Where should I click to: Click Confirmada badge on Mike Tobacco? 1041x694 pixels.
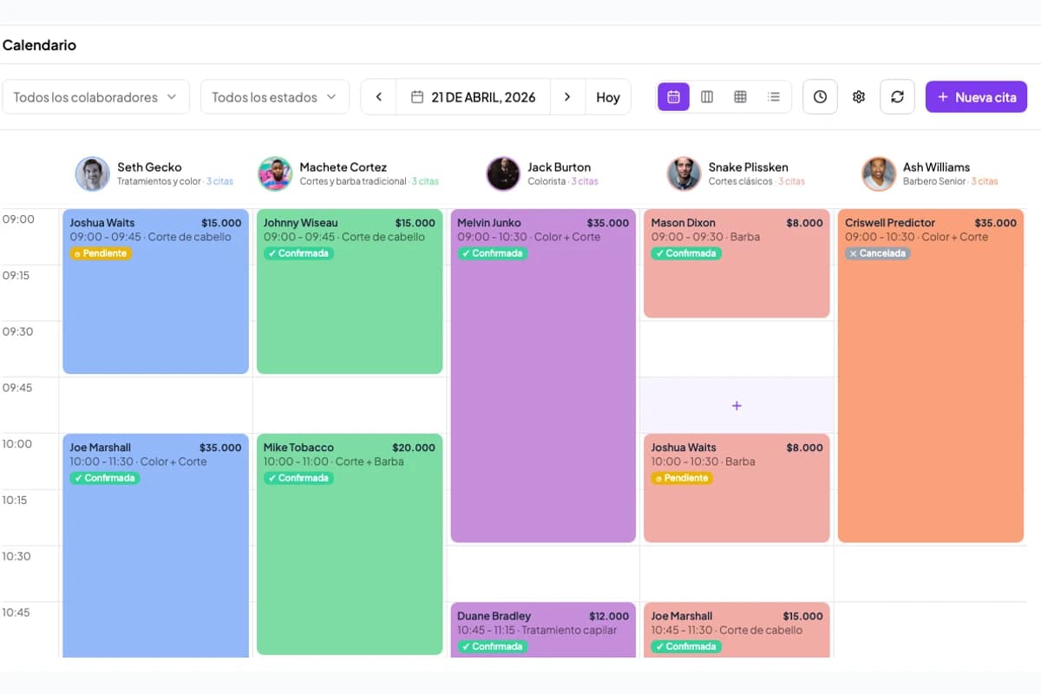point(298,478)
